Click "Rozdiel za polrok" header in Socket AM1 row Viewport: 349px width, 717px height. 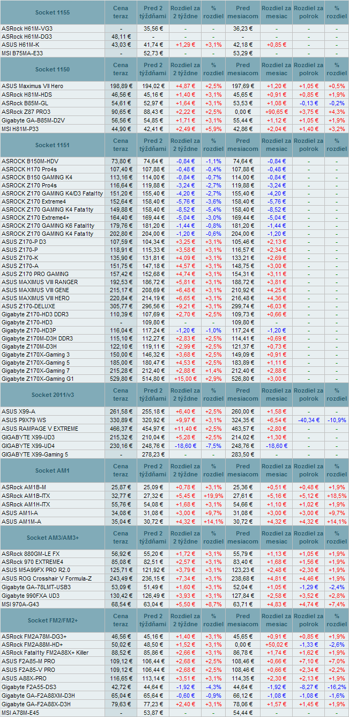309,470
